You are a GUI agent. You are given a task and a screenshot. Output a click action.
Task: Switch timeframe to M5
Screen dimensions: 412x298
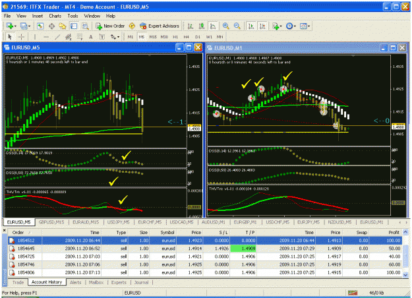[x=142, y=37]
